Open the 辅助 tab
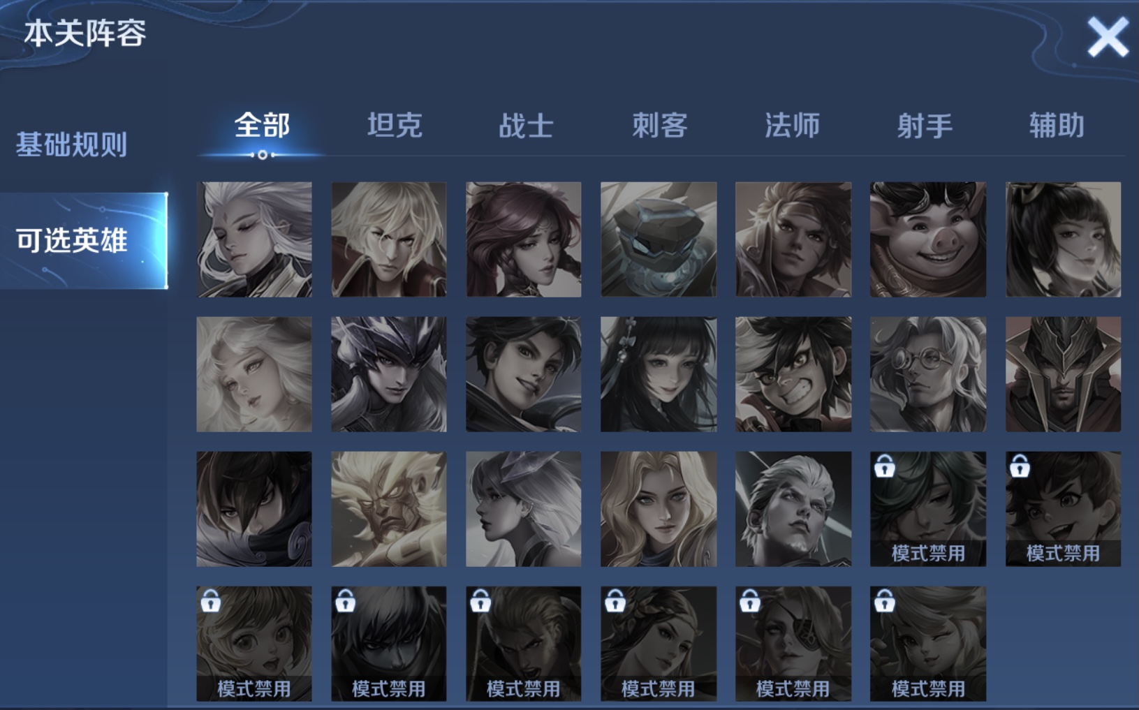Viewport: 1139px width, 710px height. (x=1057, y=126)
